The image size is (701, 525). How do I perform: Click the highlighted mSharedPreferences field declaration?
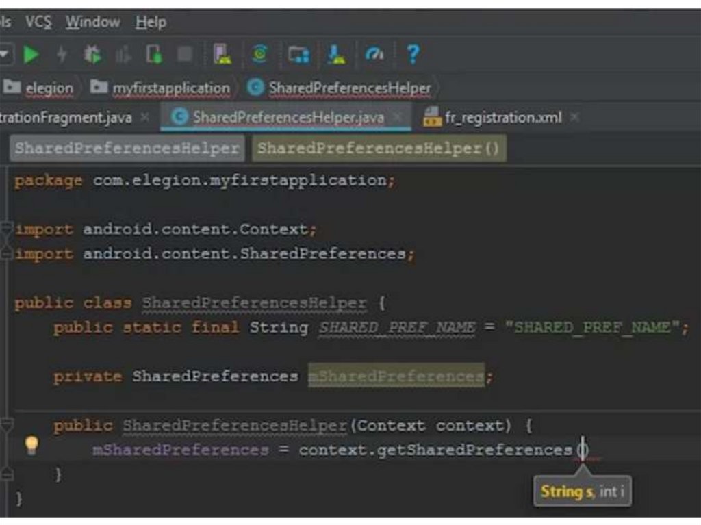pos(396,376)
